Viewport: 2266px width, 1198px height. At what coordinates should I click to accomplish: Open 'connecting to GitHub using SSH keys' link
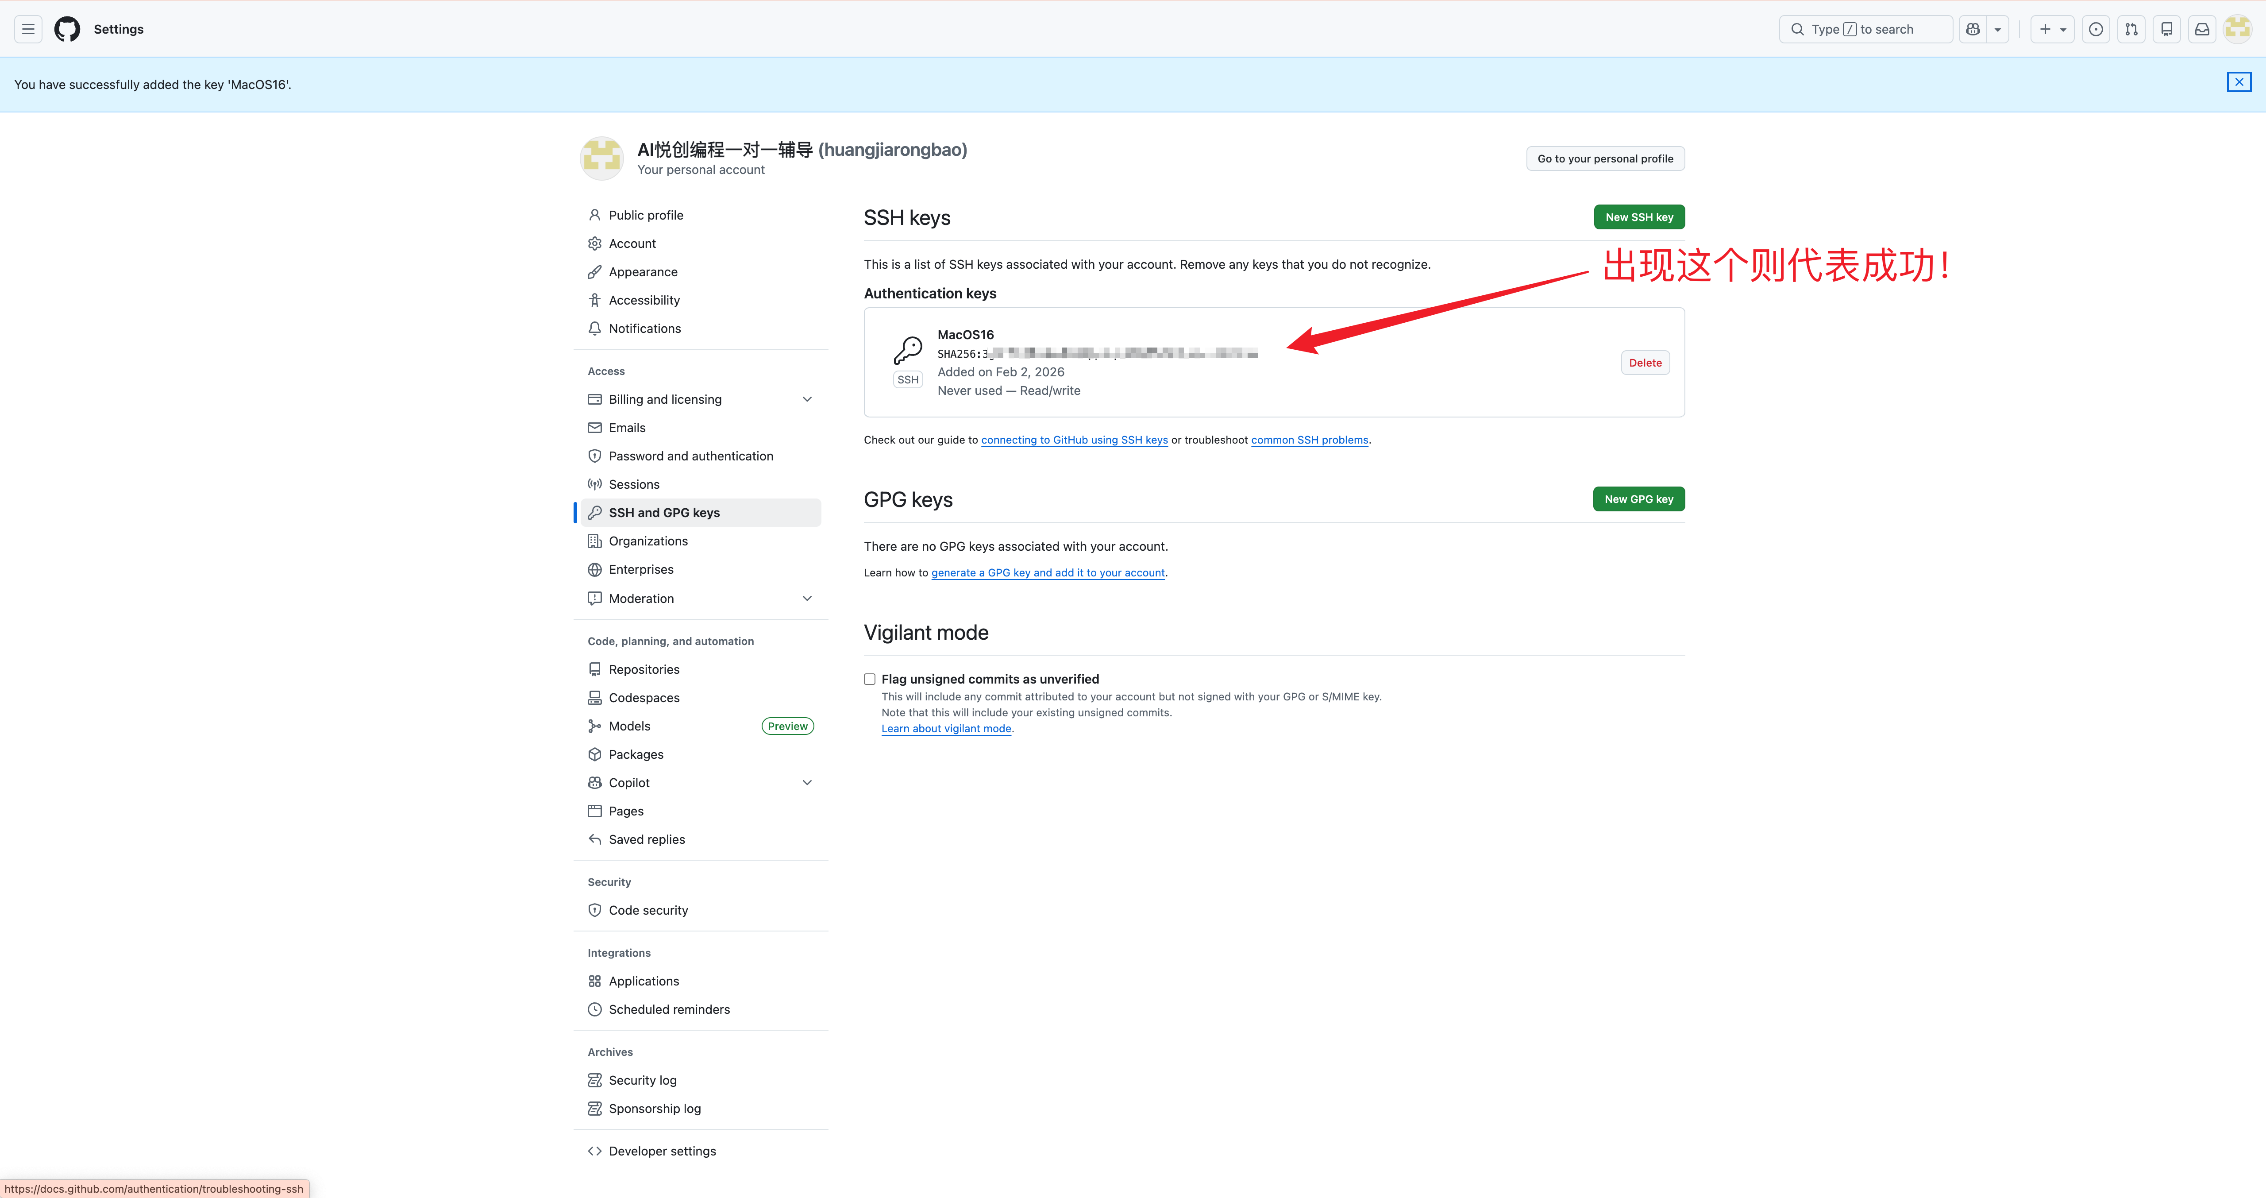coord(1074,440)
